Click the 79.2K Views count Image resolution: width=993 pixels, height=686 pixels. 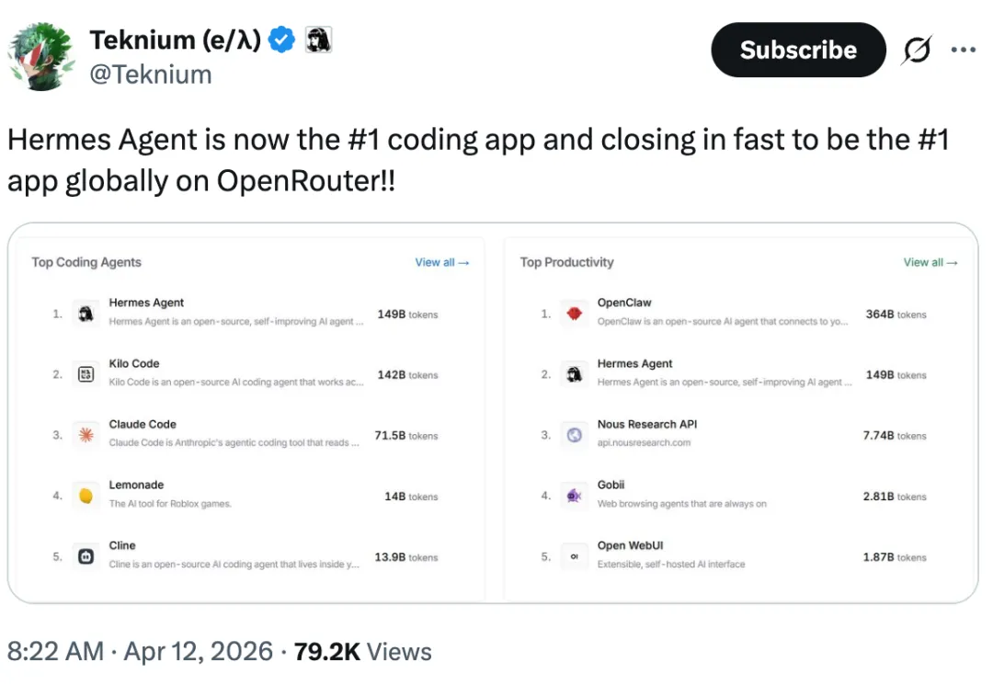tap(364, 652)
